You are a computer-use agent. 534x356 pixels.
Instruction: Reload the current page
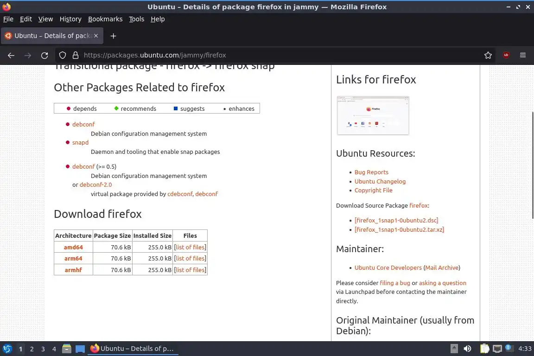44,55
